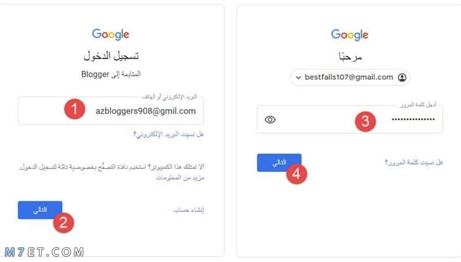Open the forgot password link
The image size is (461, 262).
tap(414, 162)
